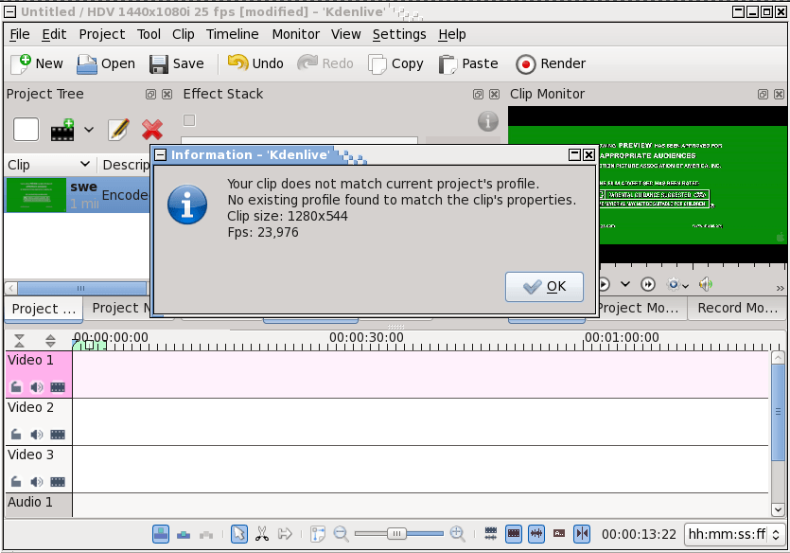This screenshot has height=553, width=790.
Task: Click the 00:00:30:00 timeline ruler mark
Action: pos(366,337)
